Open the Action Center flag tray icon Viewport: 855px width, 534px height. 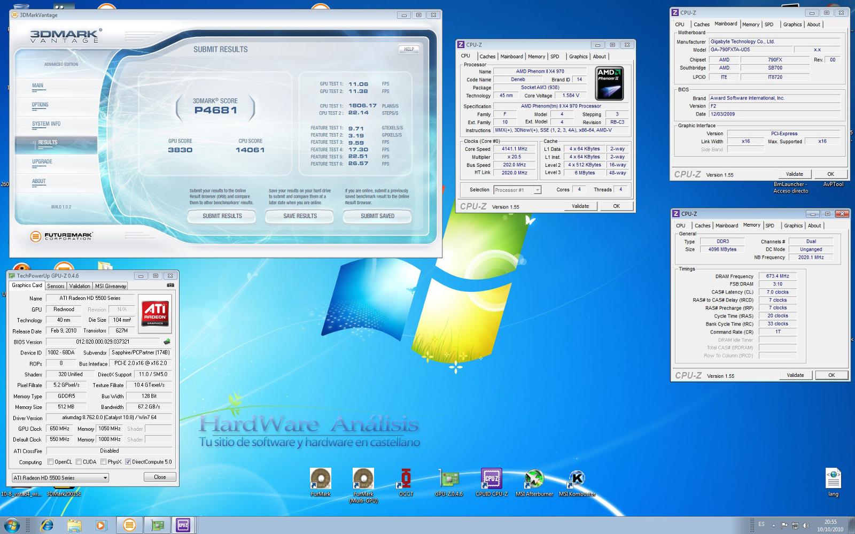click(784, 525)
